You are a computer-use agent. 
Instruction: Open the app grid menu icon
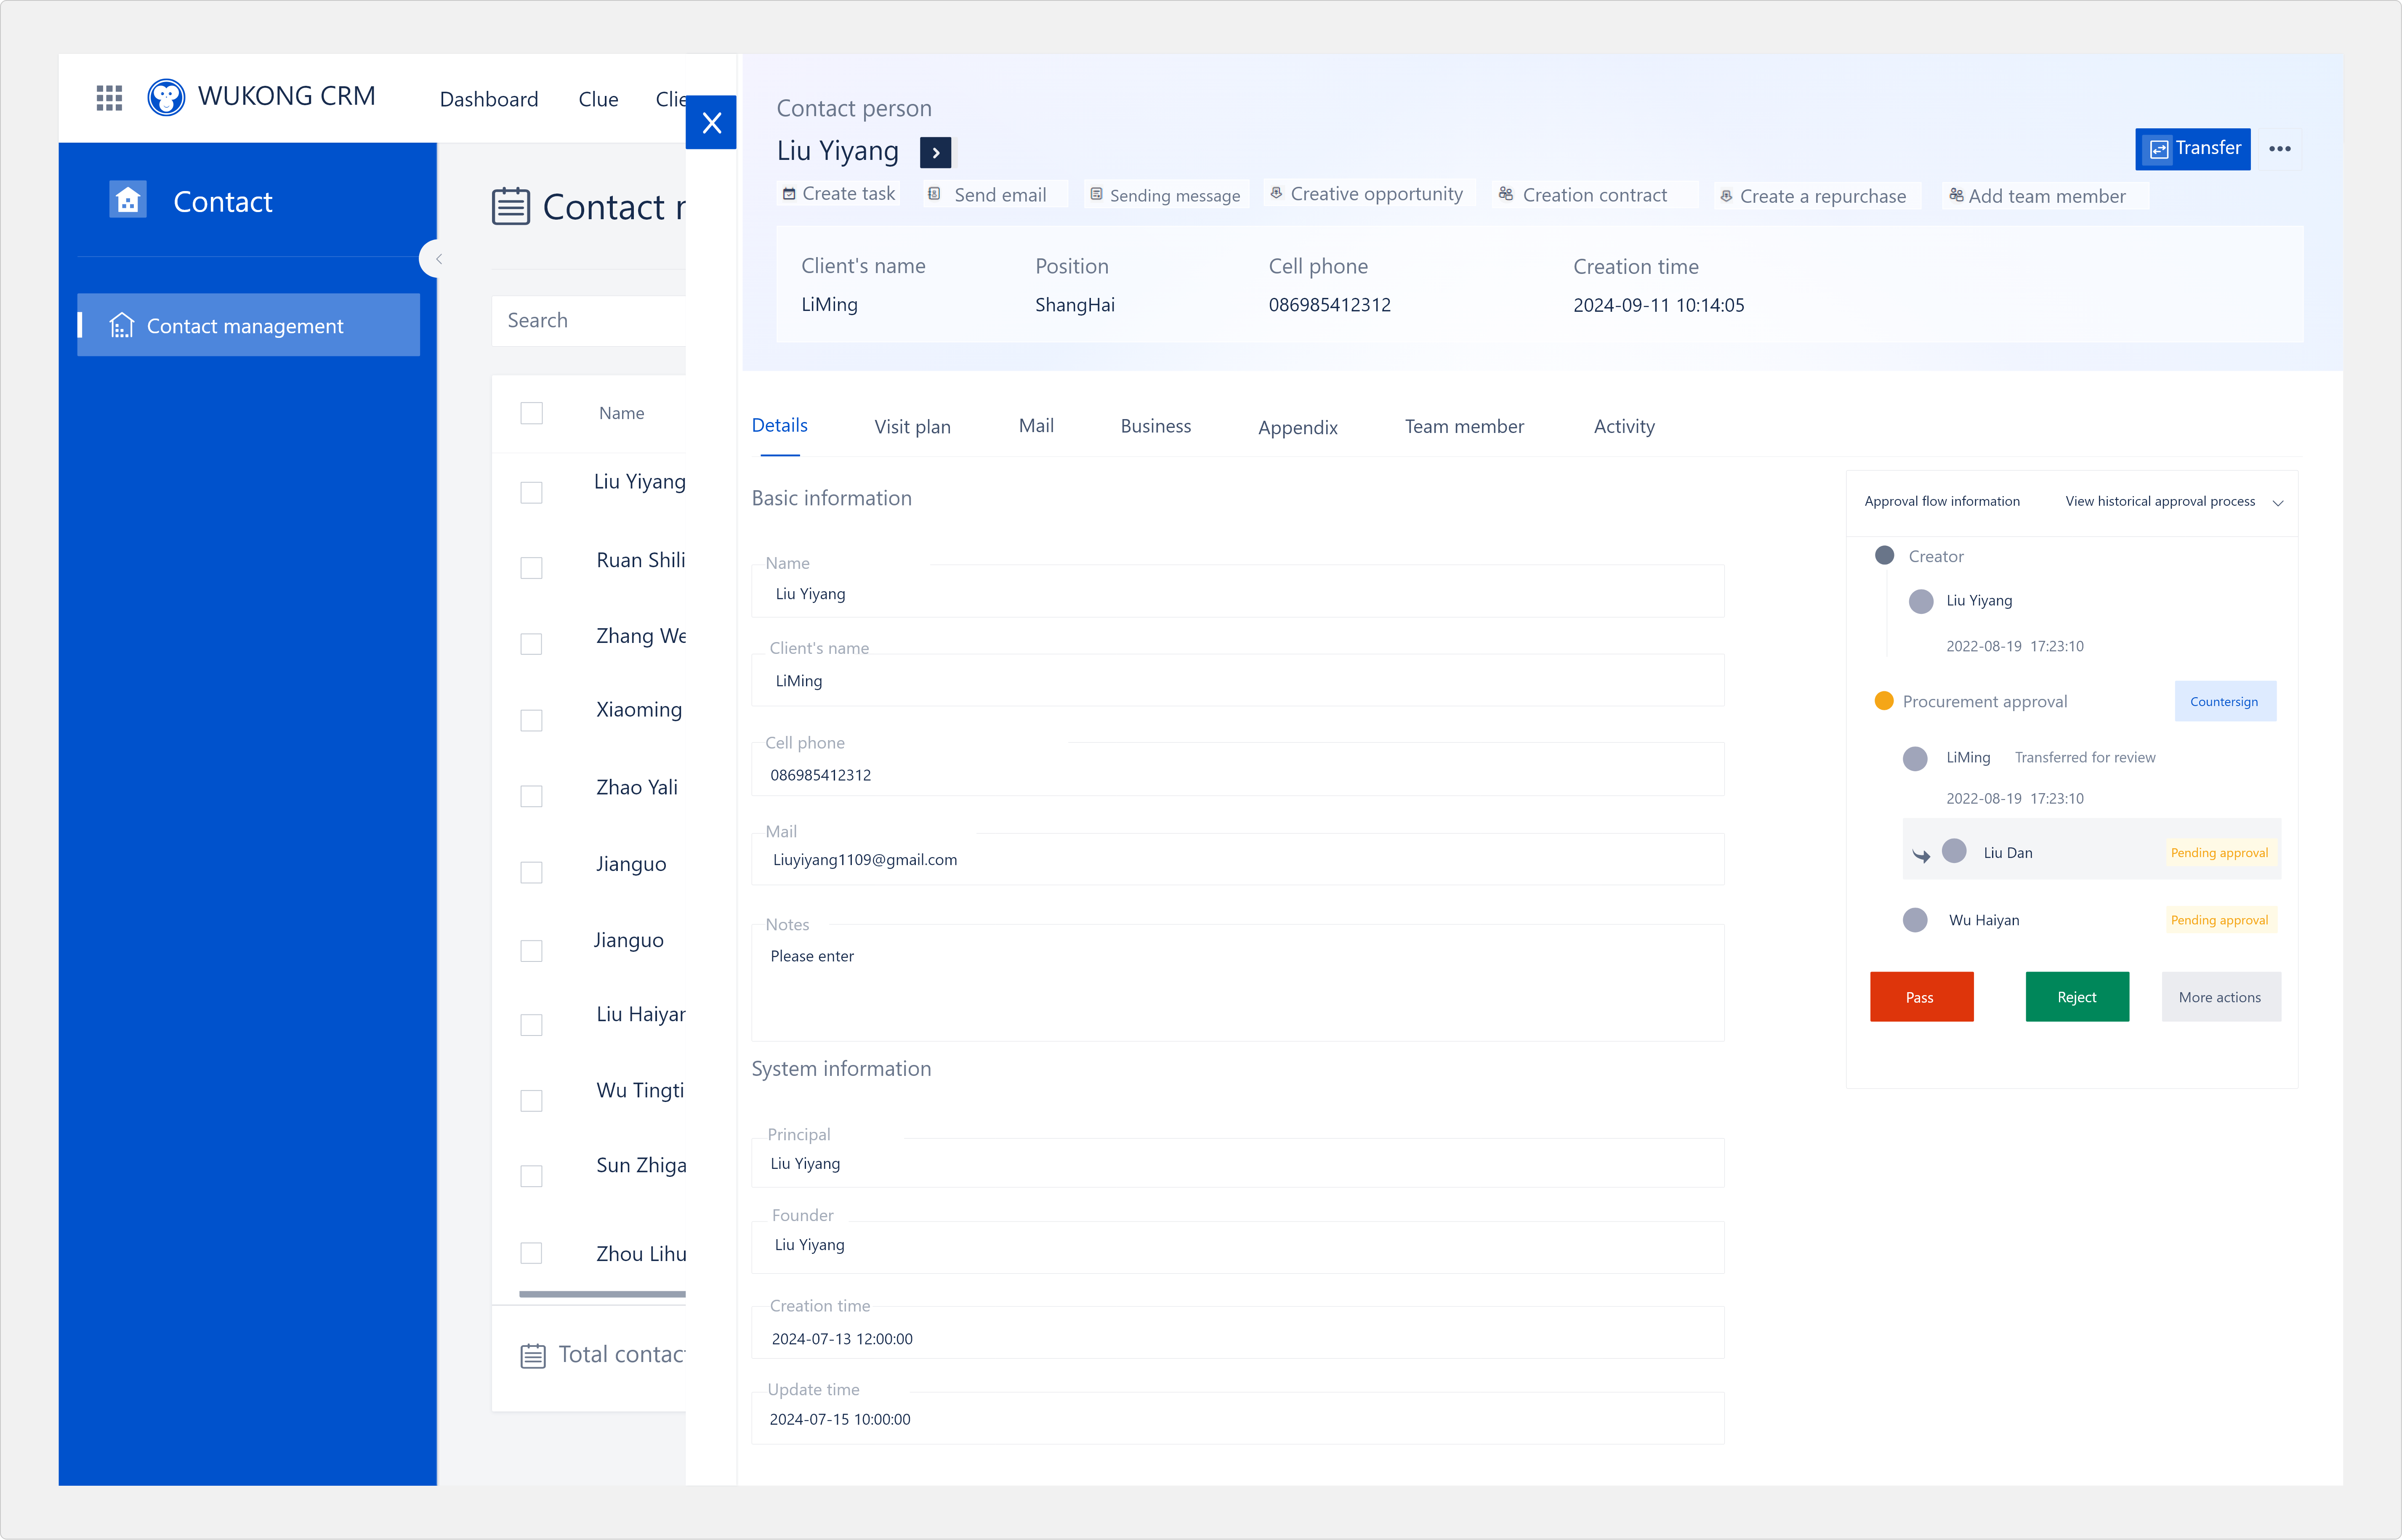click(109, 98)
